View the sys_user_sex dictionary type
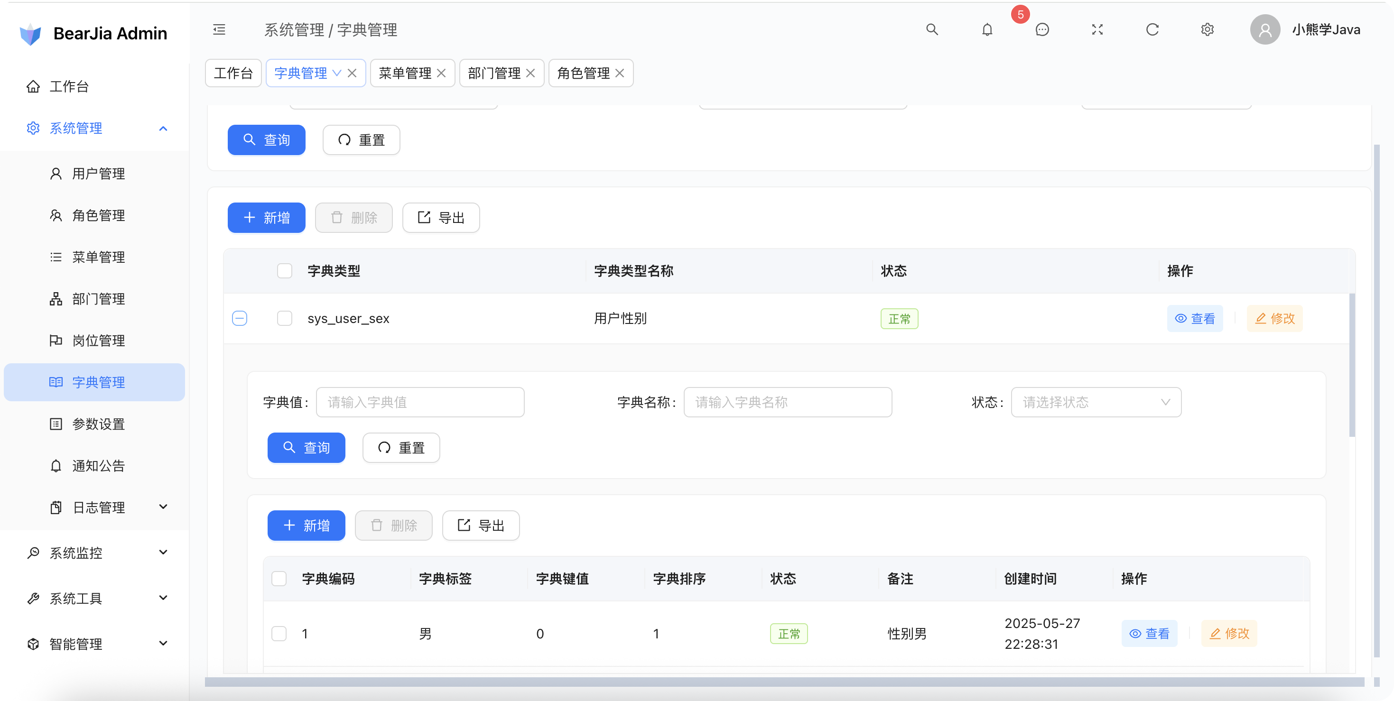The height and width of the screenshot is (701, 1394). pyautogui.click(x=1195, y=319)
